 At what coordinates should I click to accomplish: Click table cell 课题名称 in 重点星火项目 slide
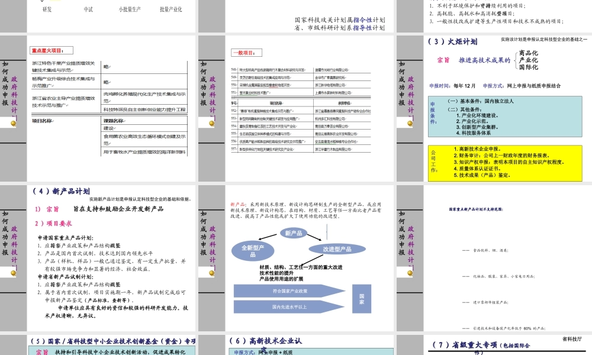[114, 121]
